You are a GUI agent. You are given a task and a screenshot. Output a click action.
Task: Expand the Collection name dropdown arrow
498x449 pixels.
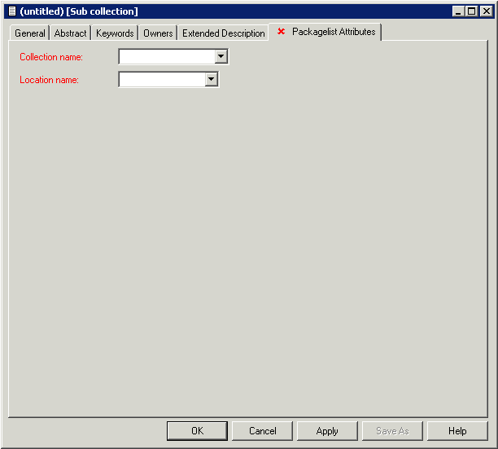(x=221, y=57)
